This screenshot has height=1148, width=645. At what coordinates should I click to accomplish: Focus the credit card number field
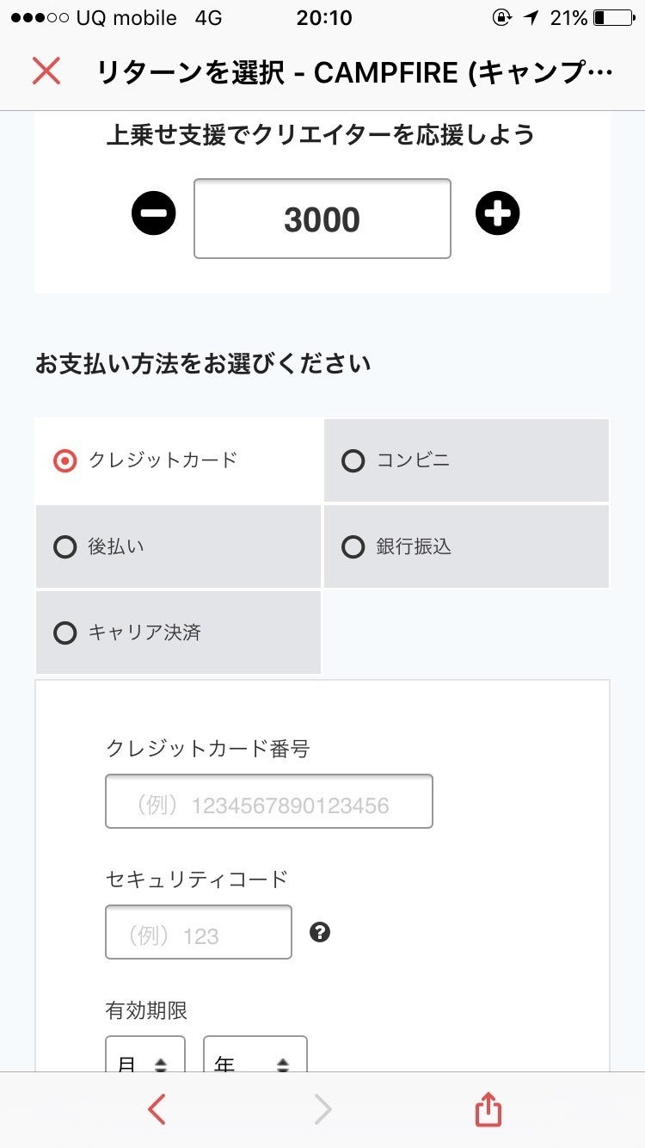pos(268,802)
